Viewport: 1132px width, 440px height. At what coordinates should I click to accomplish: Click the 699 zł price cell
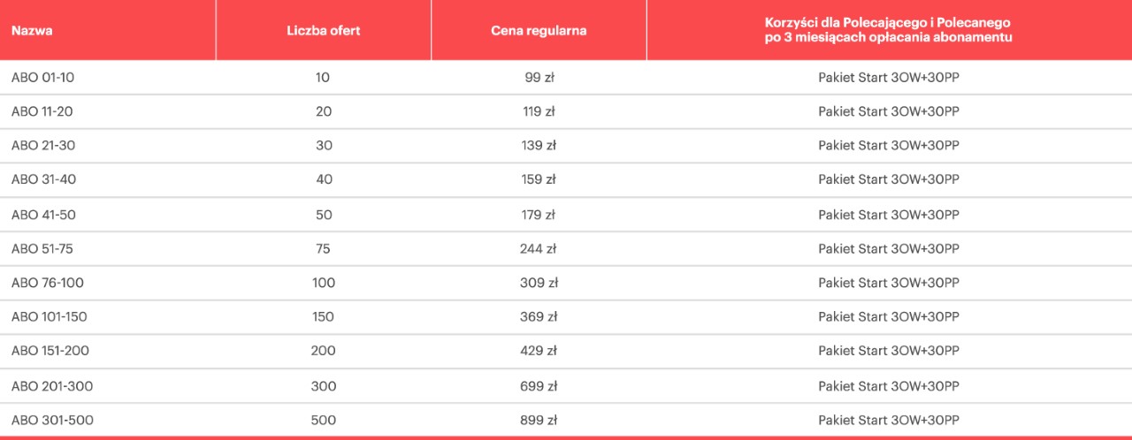coord(539,386)
